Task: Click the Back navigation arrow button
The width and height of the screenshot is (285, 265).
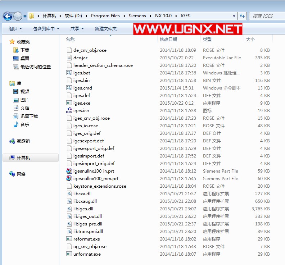Action: [8, 16]
